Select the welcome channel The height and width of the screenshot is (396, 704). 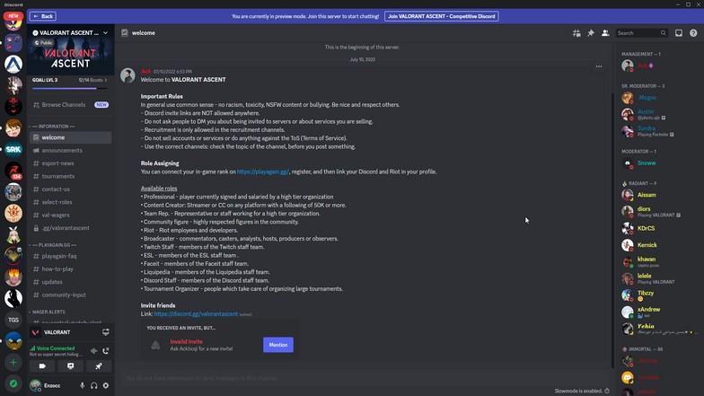70,137
